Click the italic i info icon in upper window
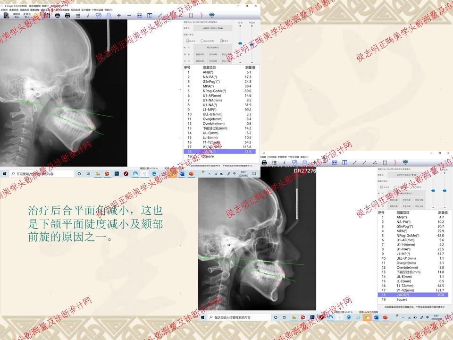 tap(88, 16)
